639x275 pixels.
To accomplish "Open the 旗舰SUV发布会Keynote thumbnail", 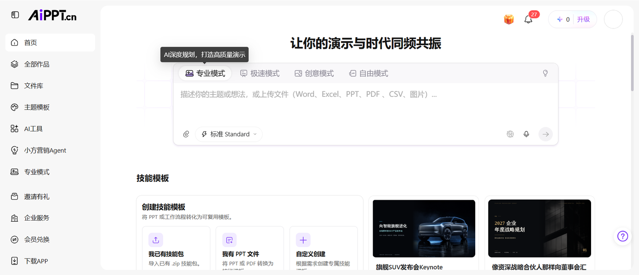I will (424, 228).
